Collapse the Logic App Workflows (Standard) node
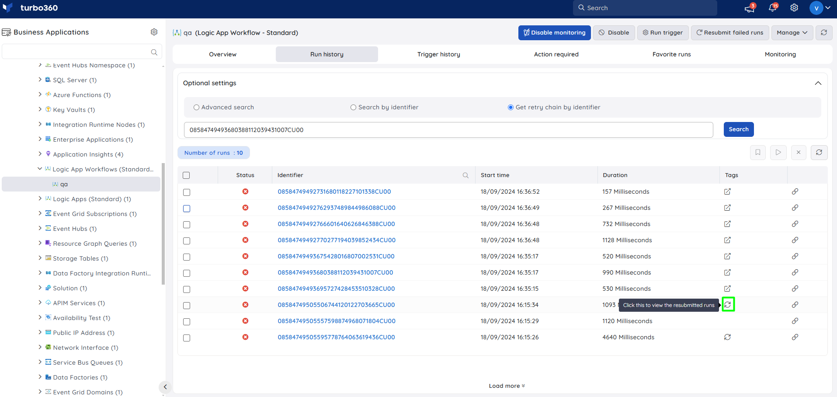837x397 pixels. (x=40, y=169)
